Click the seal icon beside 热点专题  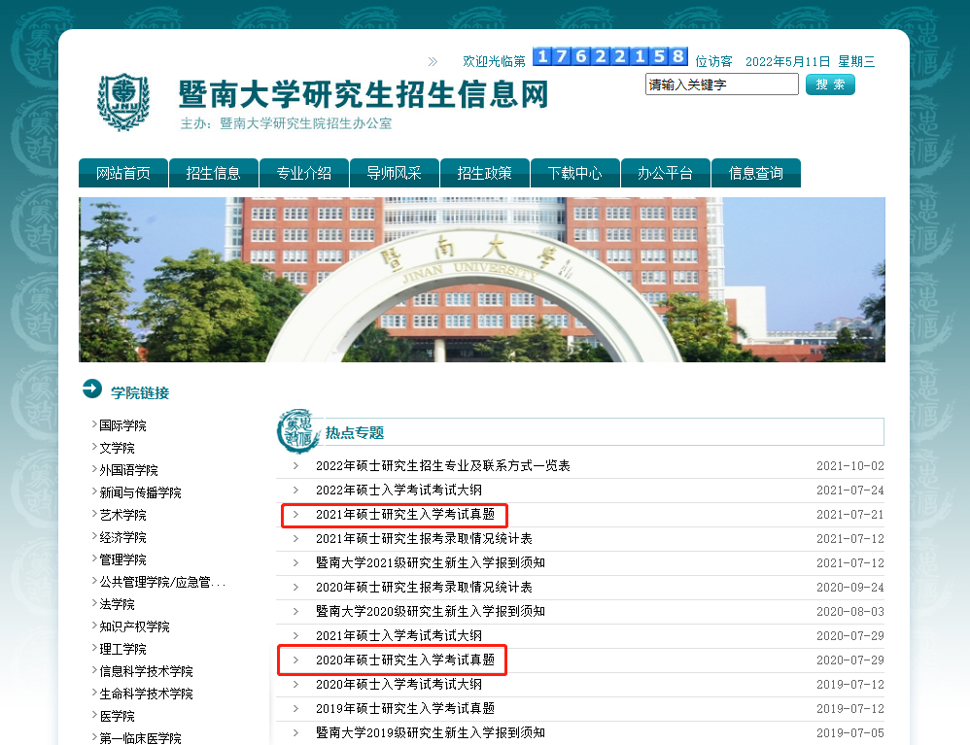point(298,431)
